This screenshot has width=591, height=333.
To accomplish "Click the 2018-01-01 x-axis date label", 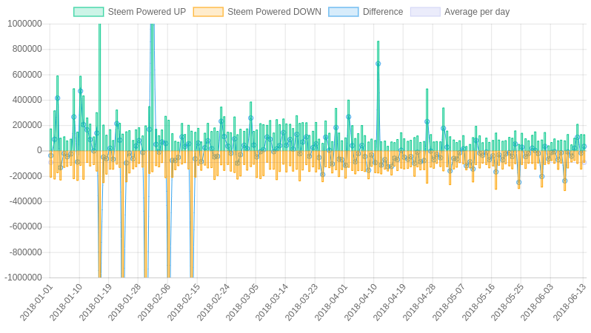I will coord(36,303).
